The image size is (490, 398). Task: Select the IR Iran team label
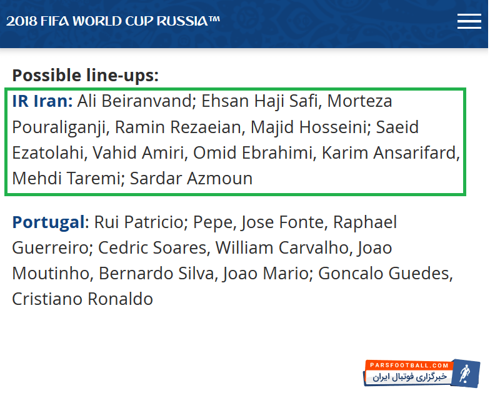42,101
